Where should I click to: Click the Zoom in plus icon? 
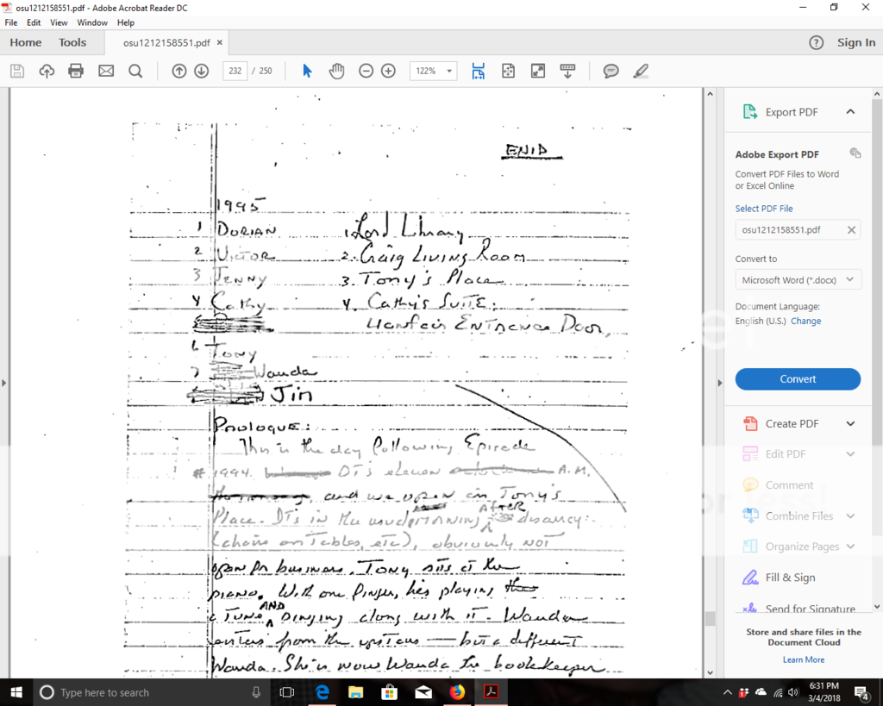tap(388, 71)
